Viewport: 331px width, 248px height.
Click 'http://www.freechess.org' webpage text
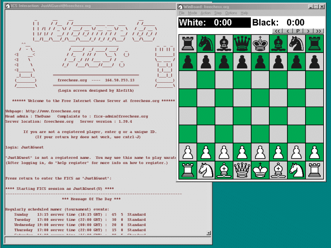click(53, 111)
